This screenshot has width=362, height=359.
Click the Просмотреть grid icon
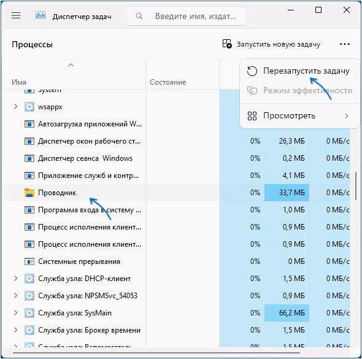click(x=252, y=116)
